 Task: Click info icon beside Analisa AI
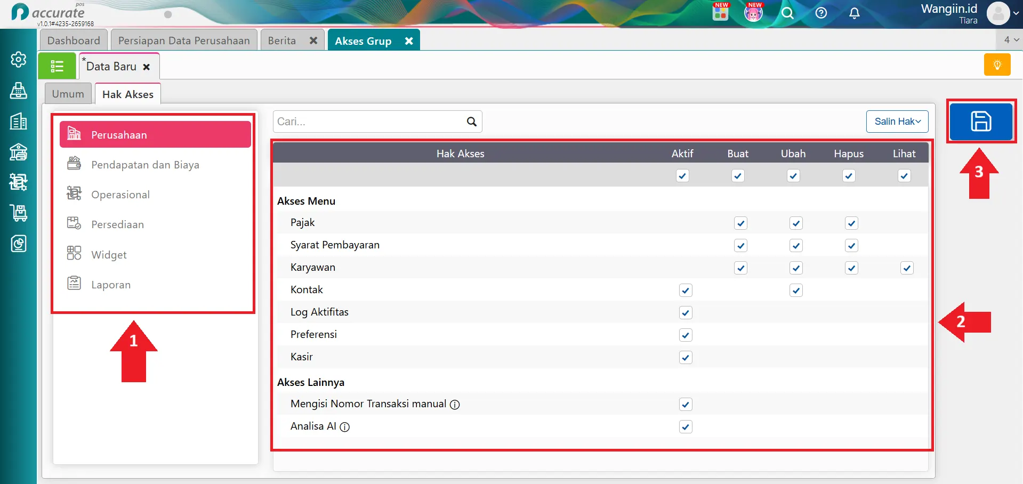(x=345, y=427)
